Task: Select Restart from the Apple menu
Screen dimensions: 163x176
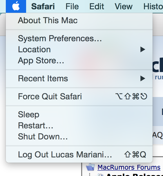Action: [x=79, y=125]
